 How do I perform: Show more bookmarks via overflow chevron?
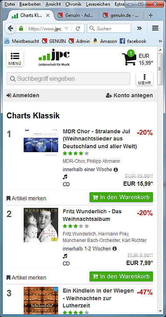coord(161,41)
